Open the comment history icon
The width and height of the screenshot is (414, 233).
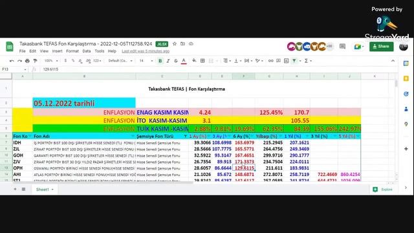(342, 47)
